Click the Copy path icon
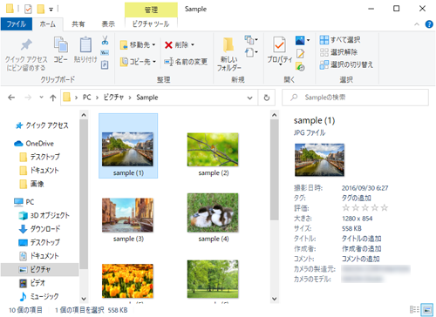Image resolution: width=436 pixels, height=317 pixels. pos(105,53)
